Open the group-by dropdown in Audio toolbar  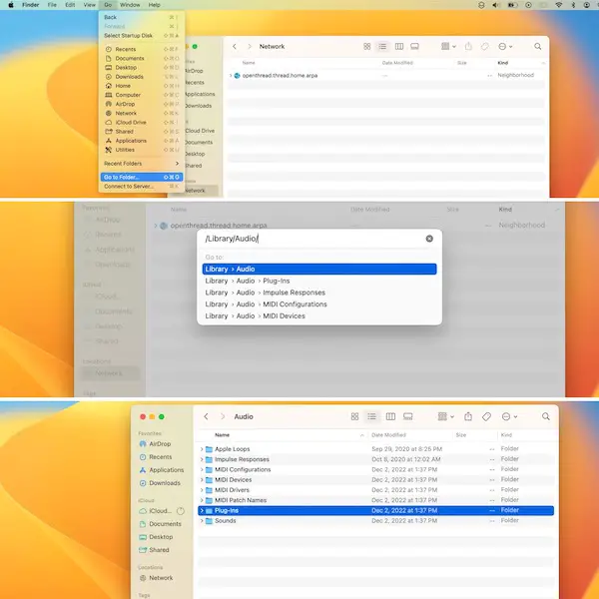point(444,416)
